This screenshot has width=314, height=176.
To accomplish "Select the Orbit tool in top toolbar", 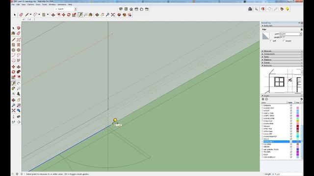I will coord(97,15).
